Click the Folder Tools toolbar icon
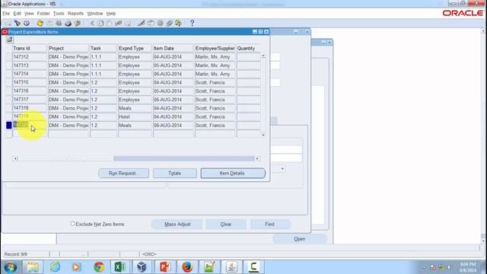The image size is (487, 274). pos(178,23)
